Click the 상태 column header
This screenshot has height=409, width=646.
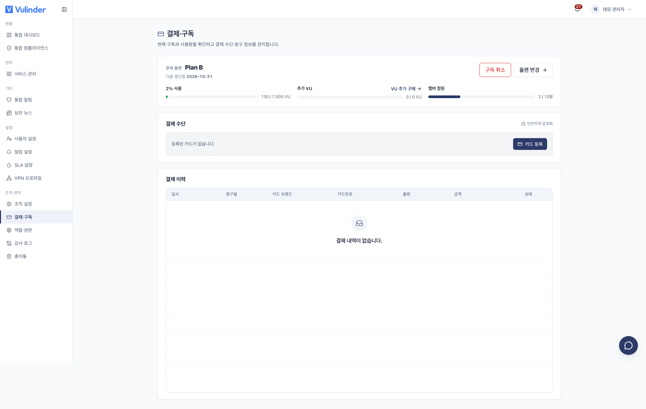(528, 194)
